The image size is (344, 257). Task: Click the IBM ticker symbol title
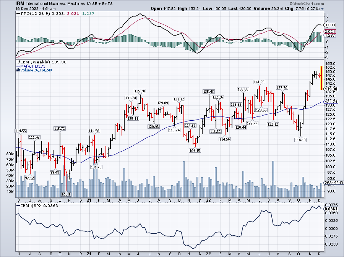[x=20, y=3]
